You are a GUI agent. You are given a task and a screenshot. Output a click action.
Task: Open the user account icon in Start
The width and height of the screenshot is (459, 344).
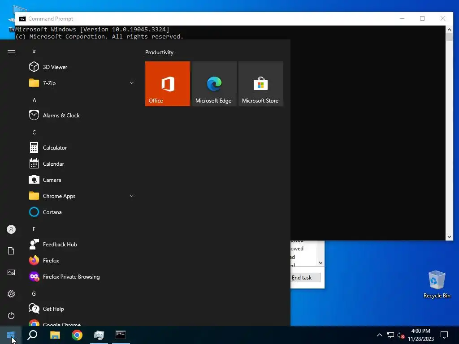[x=11, y=229]
